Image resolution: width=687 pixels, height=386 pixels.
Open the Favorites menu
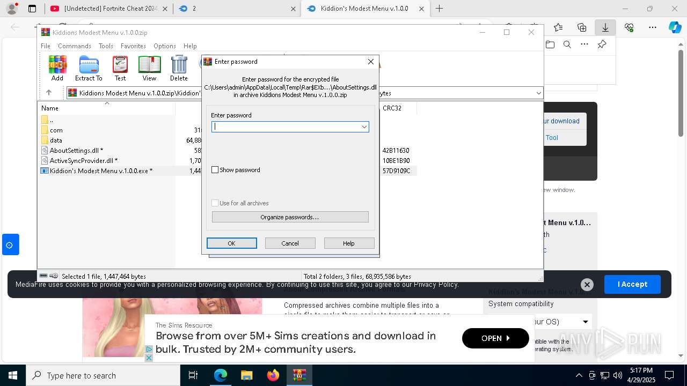(x=133, y=46)
